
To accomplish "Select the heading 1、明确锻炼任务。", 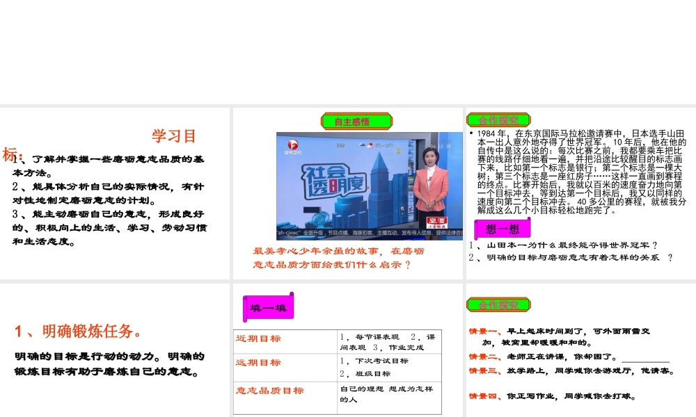I will [79, 331].
